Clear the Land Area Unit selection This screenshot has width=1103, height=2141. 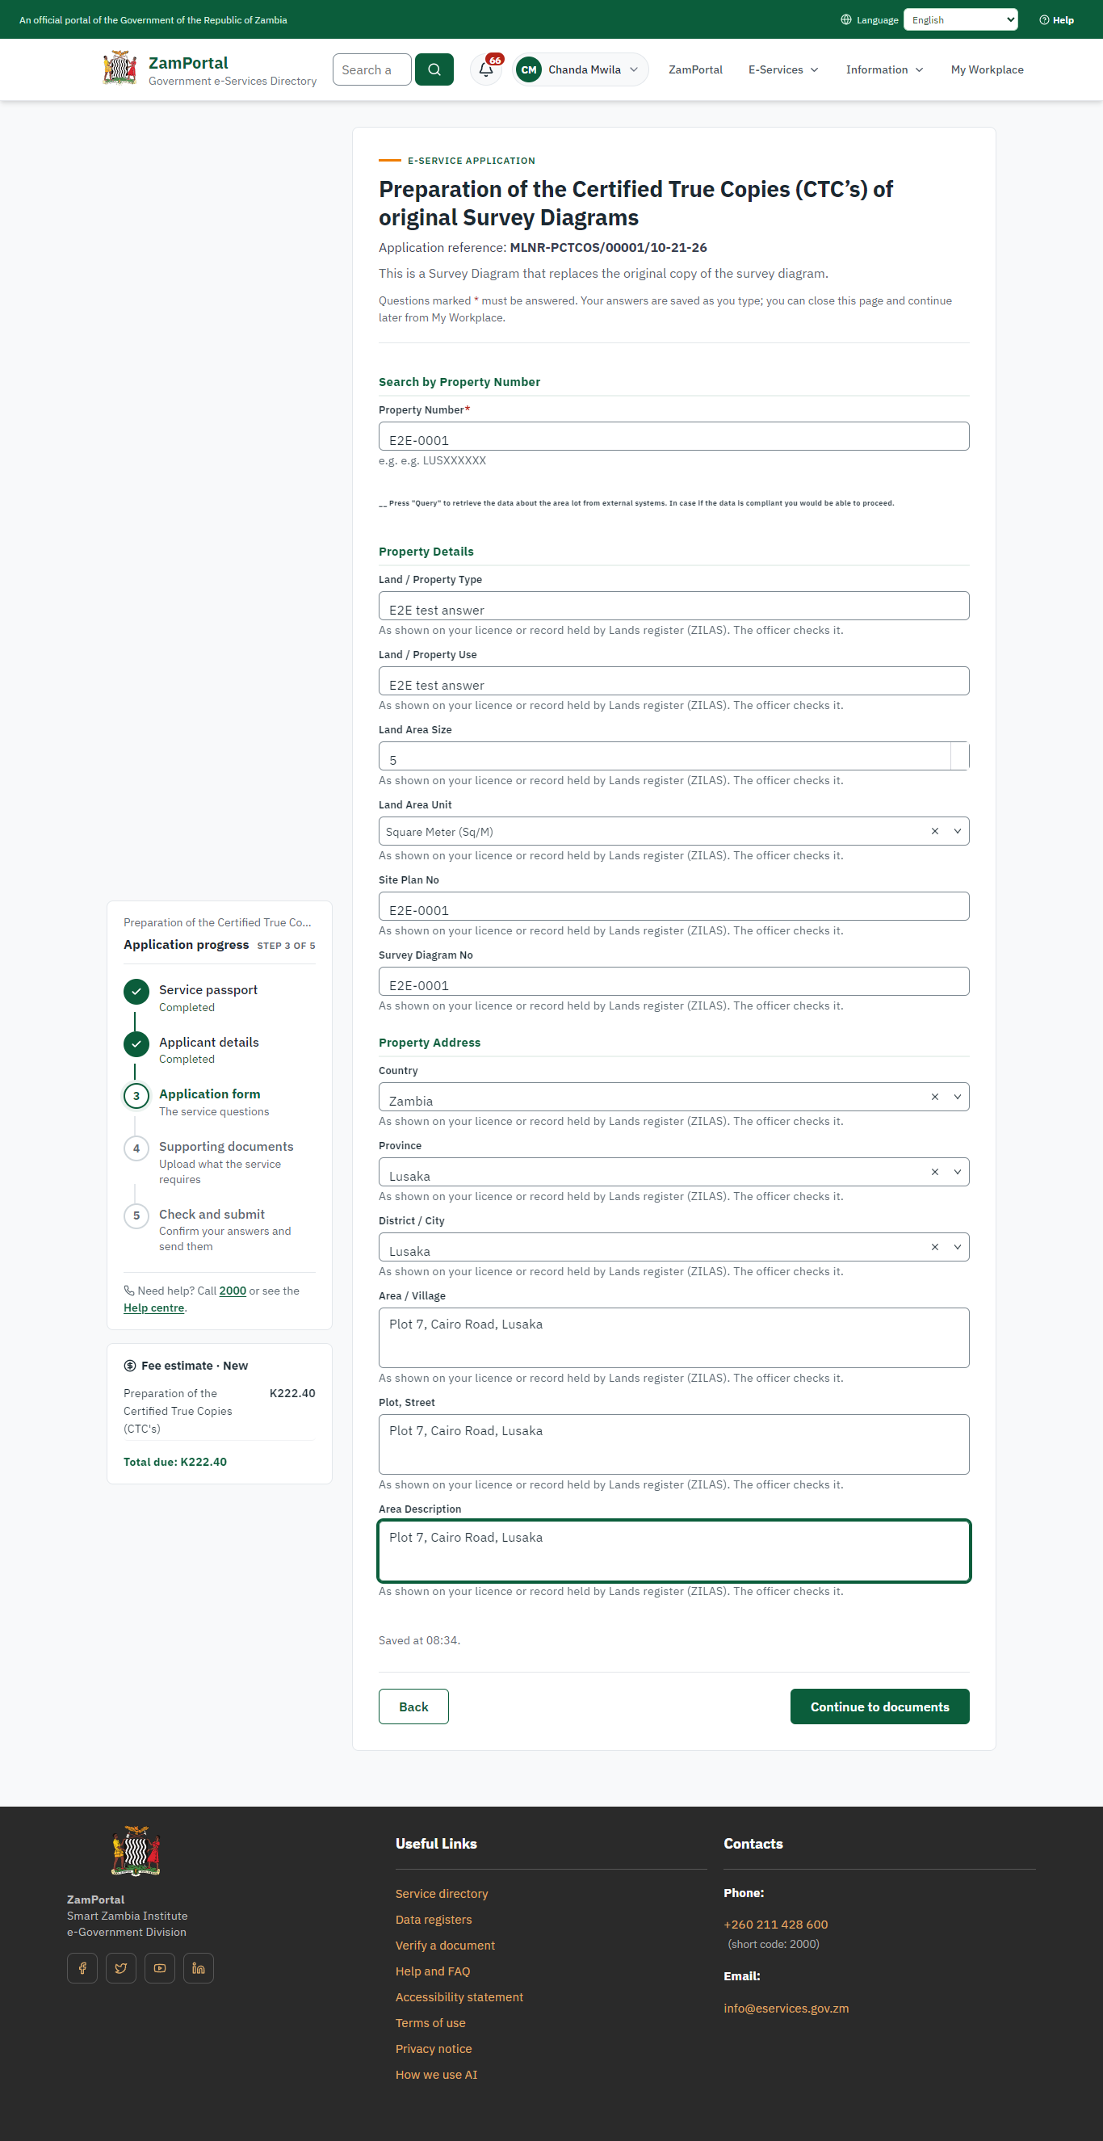tap(935, 831)
